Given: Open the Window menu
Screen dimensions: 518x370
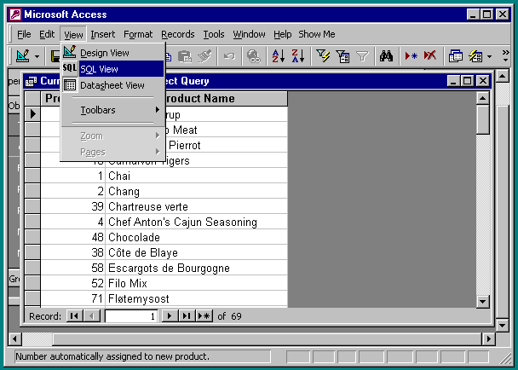Looking at the screenshot, I should [249, 34].
